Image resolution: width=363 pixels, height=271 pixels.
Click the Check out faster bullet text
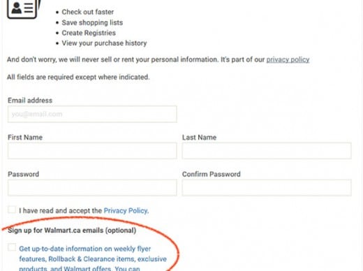[88, 12]
